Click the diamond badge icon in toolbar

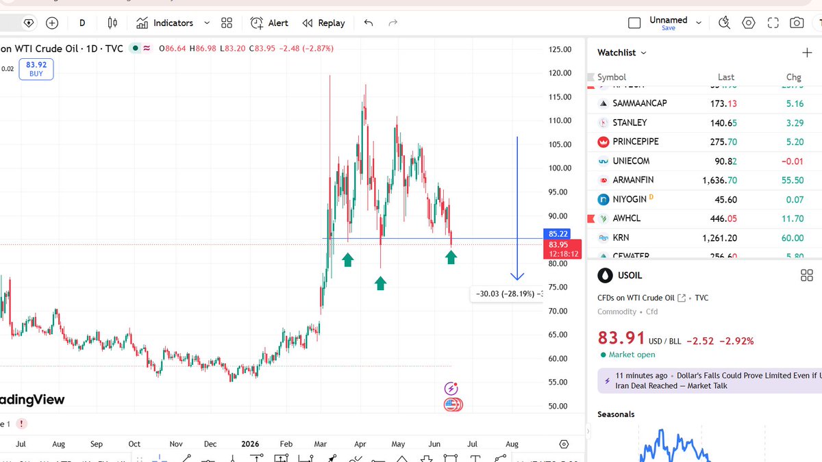point(28,23)
